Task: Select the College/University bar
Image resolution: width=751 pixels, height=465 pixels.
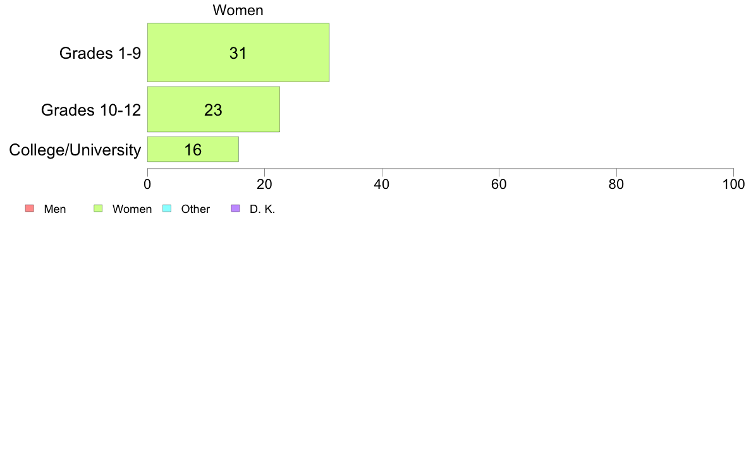Action: [193, 149]
